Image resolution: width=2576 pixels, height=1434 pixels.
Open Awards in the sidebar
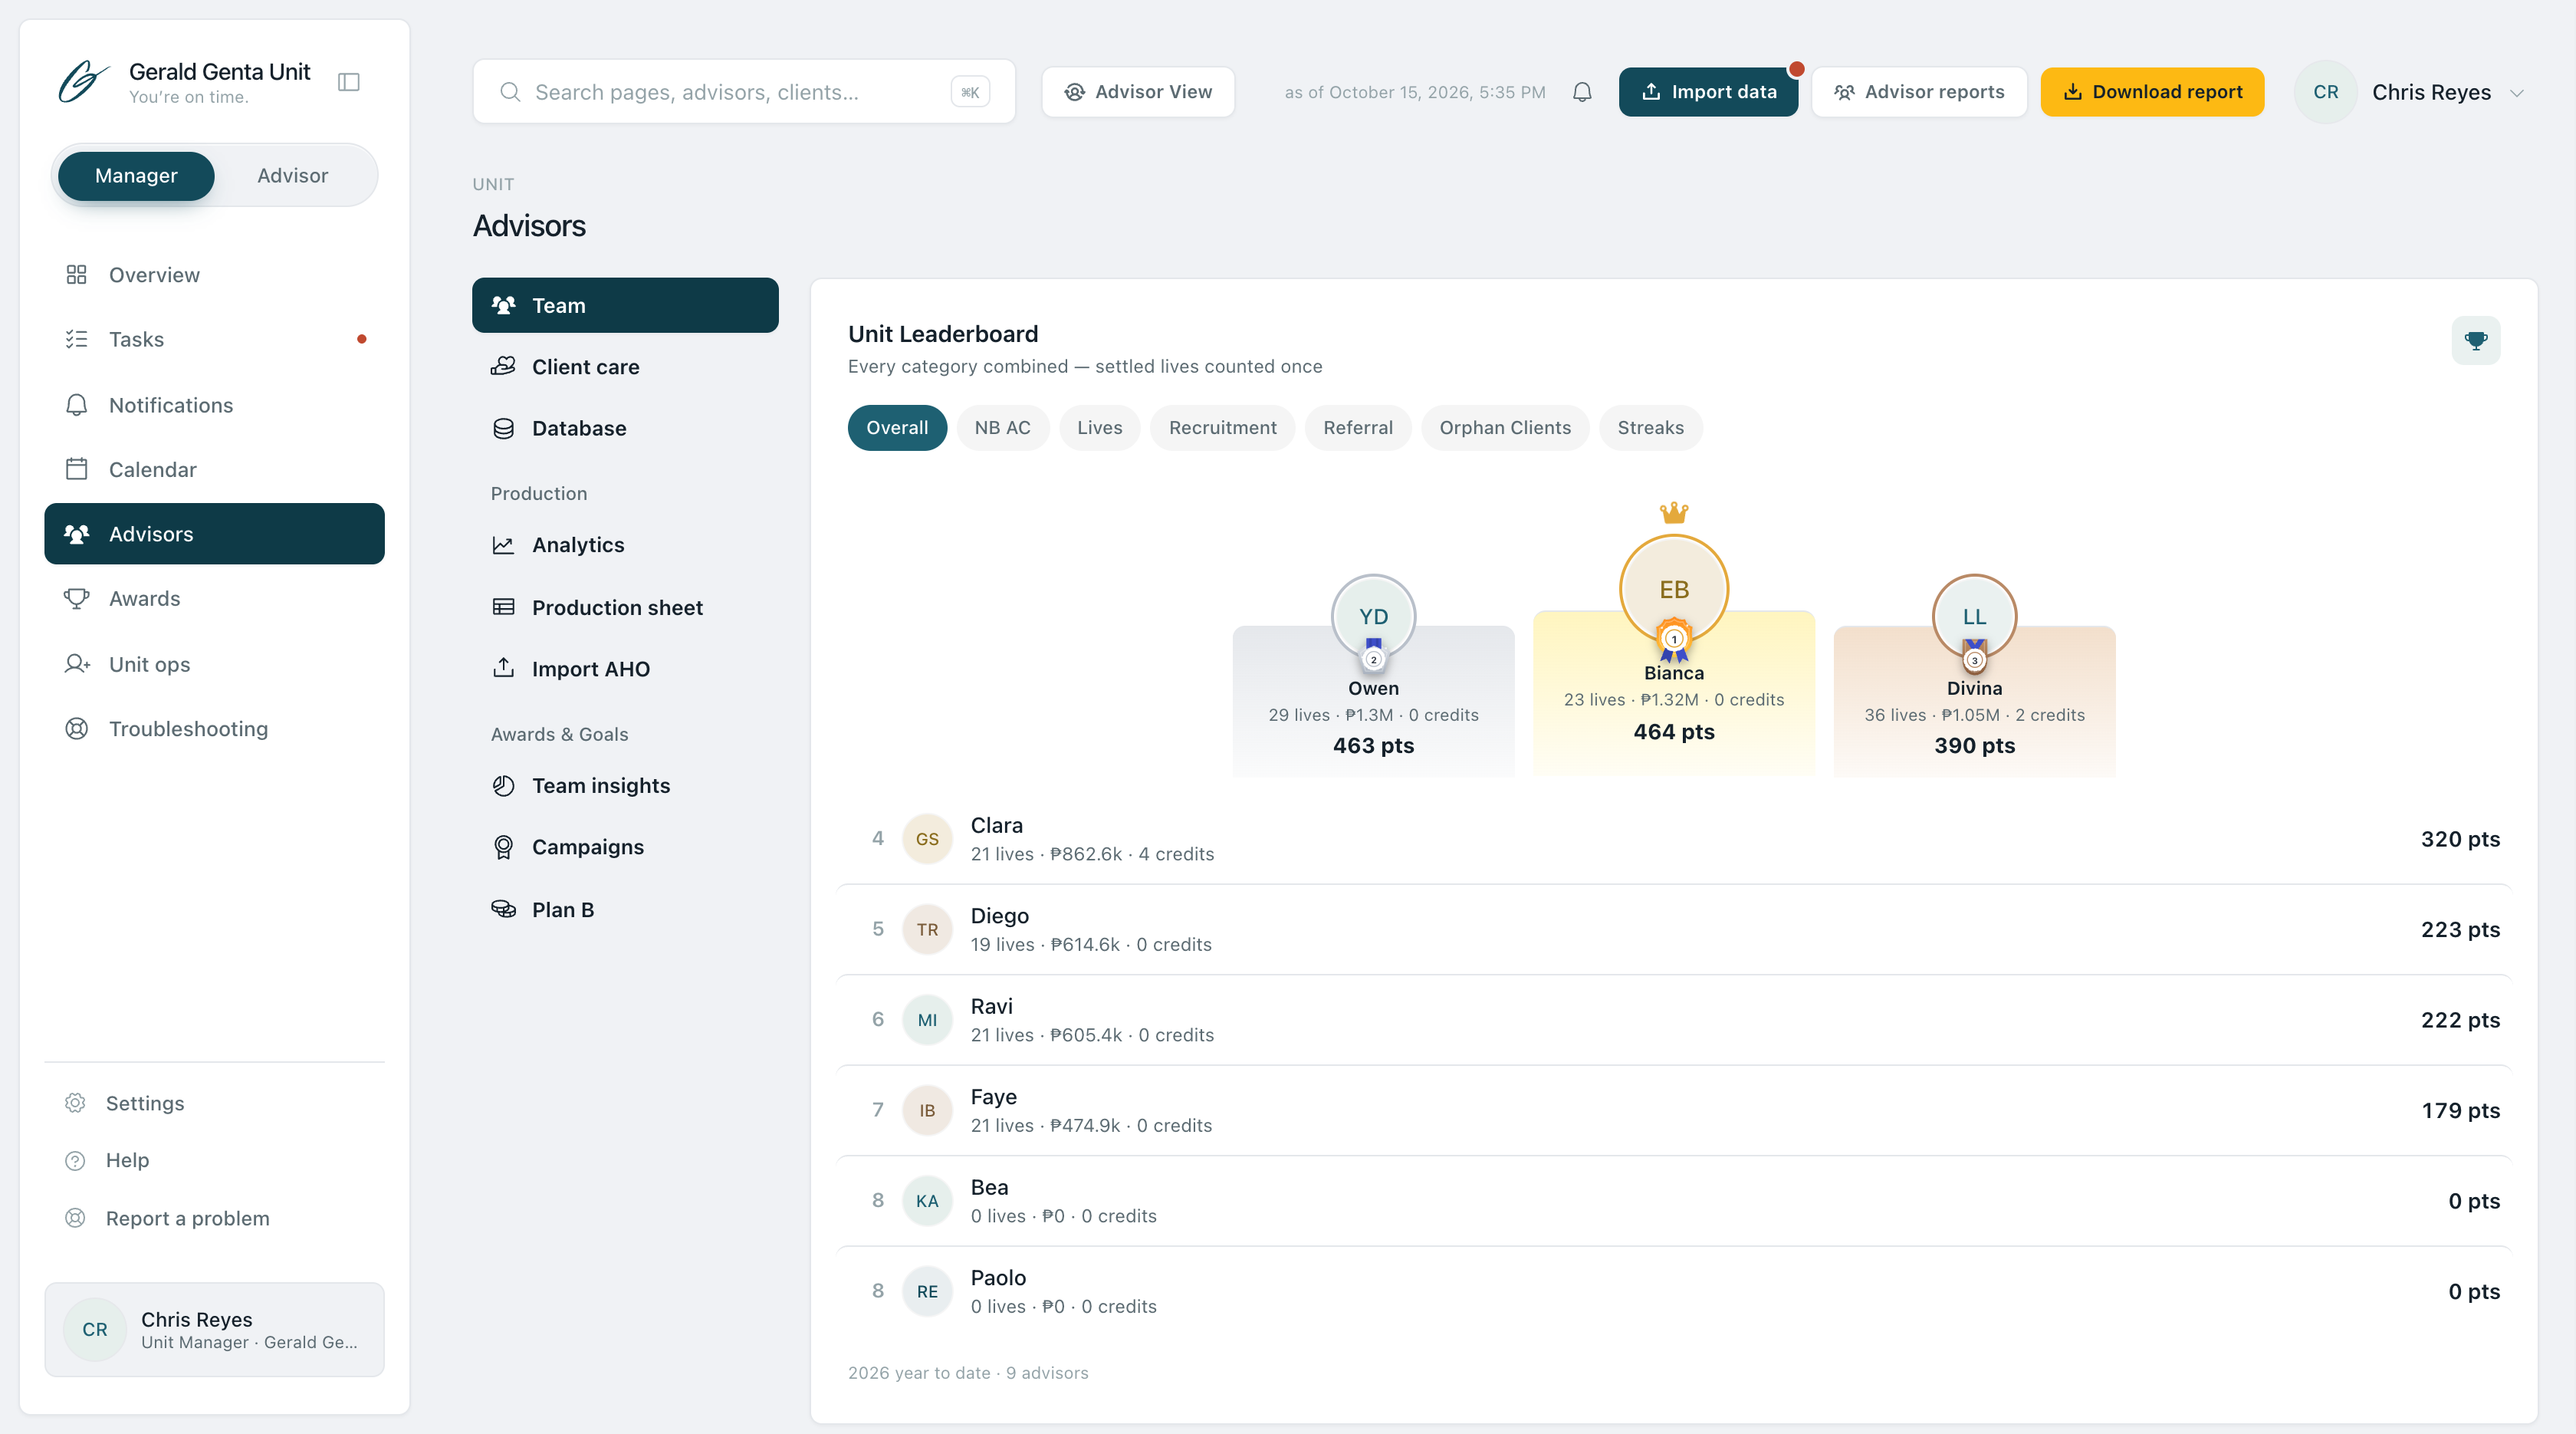(214, 598)
